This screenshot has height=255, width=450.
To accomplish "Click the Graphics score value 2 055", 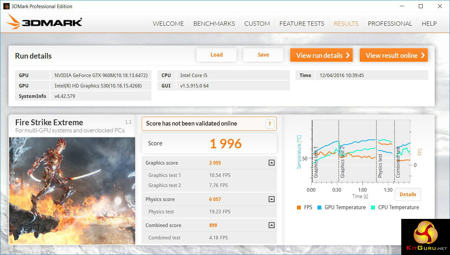I will click(215, 163).
